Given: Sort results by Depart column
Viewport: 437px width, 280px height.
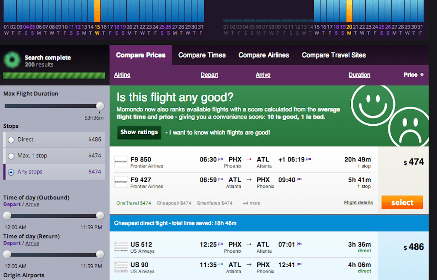Looking at the screenshot, I should click(209, 75).
